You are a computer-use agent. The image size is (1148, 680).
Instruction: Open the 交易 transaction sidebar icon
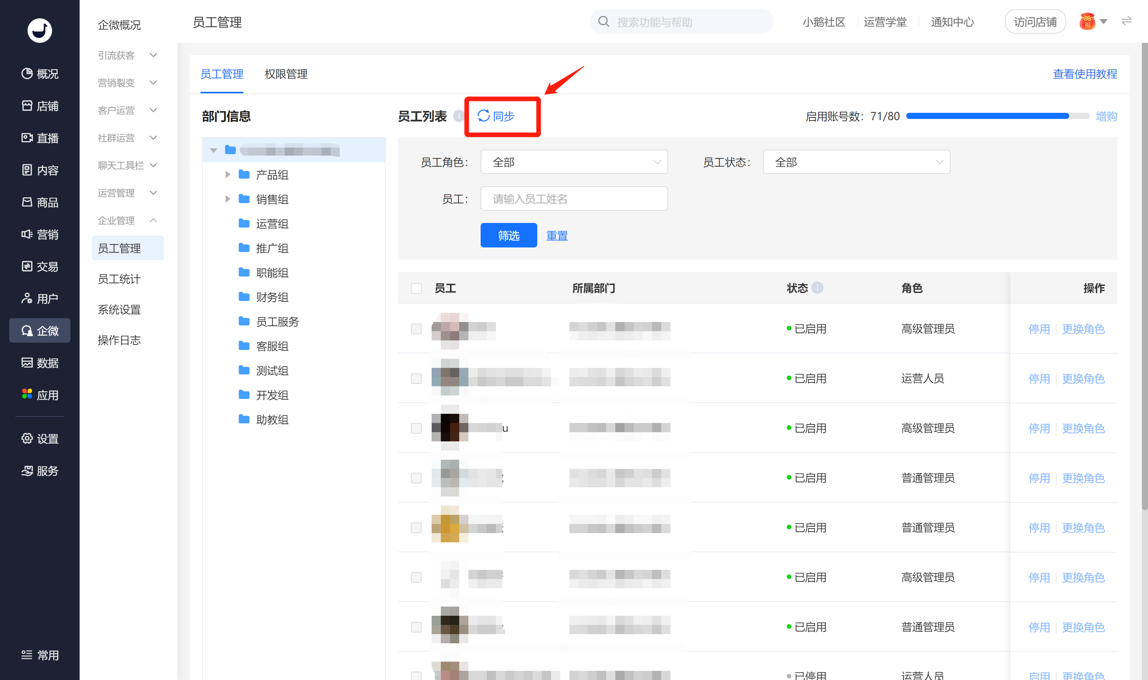coord(27,266)
